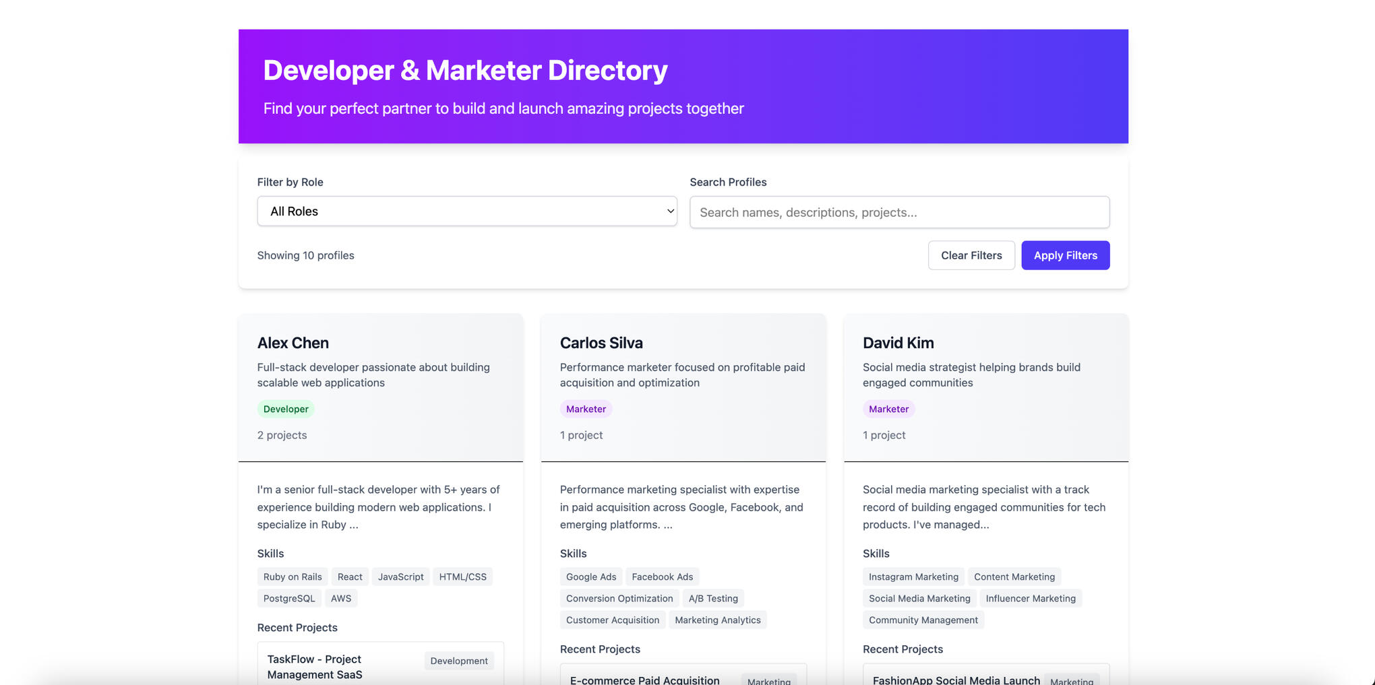Open Alex Chen's profile name
1375x685 pixels.
click(293, 343)
